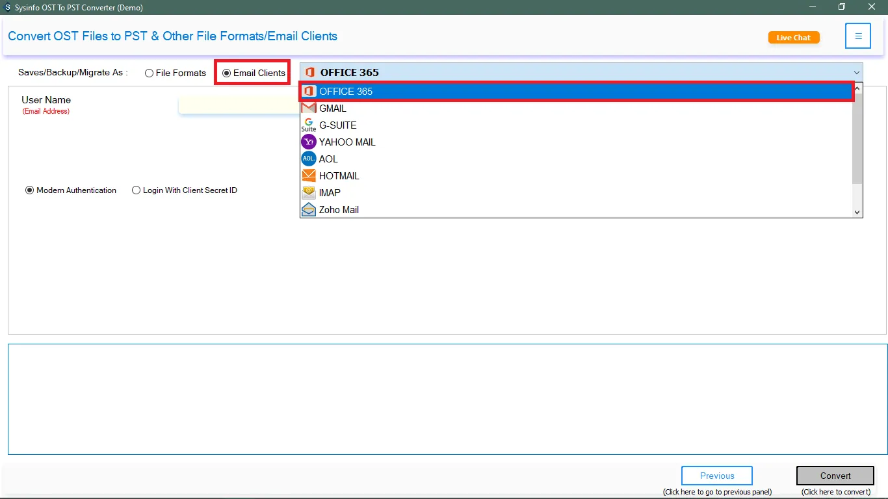
Task: Go back with the Previous button
Action: (717, 476)
